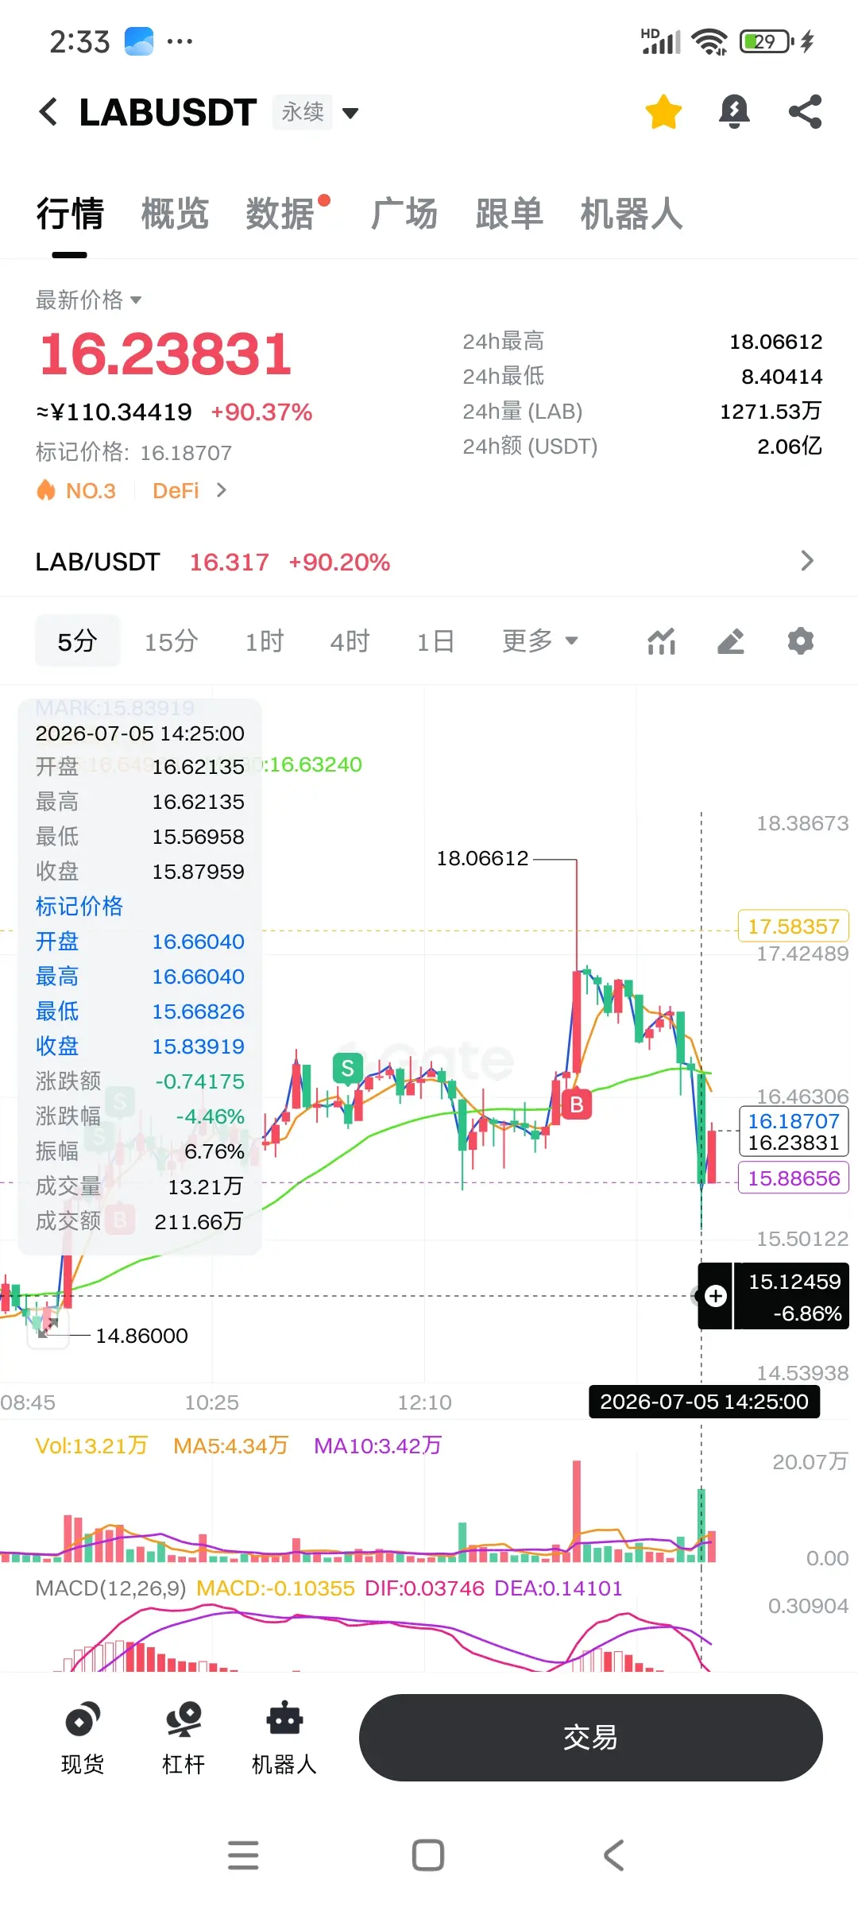Open price alert bell icon

point(734,112)
